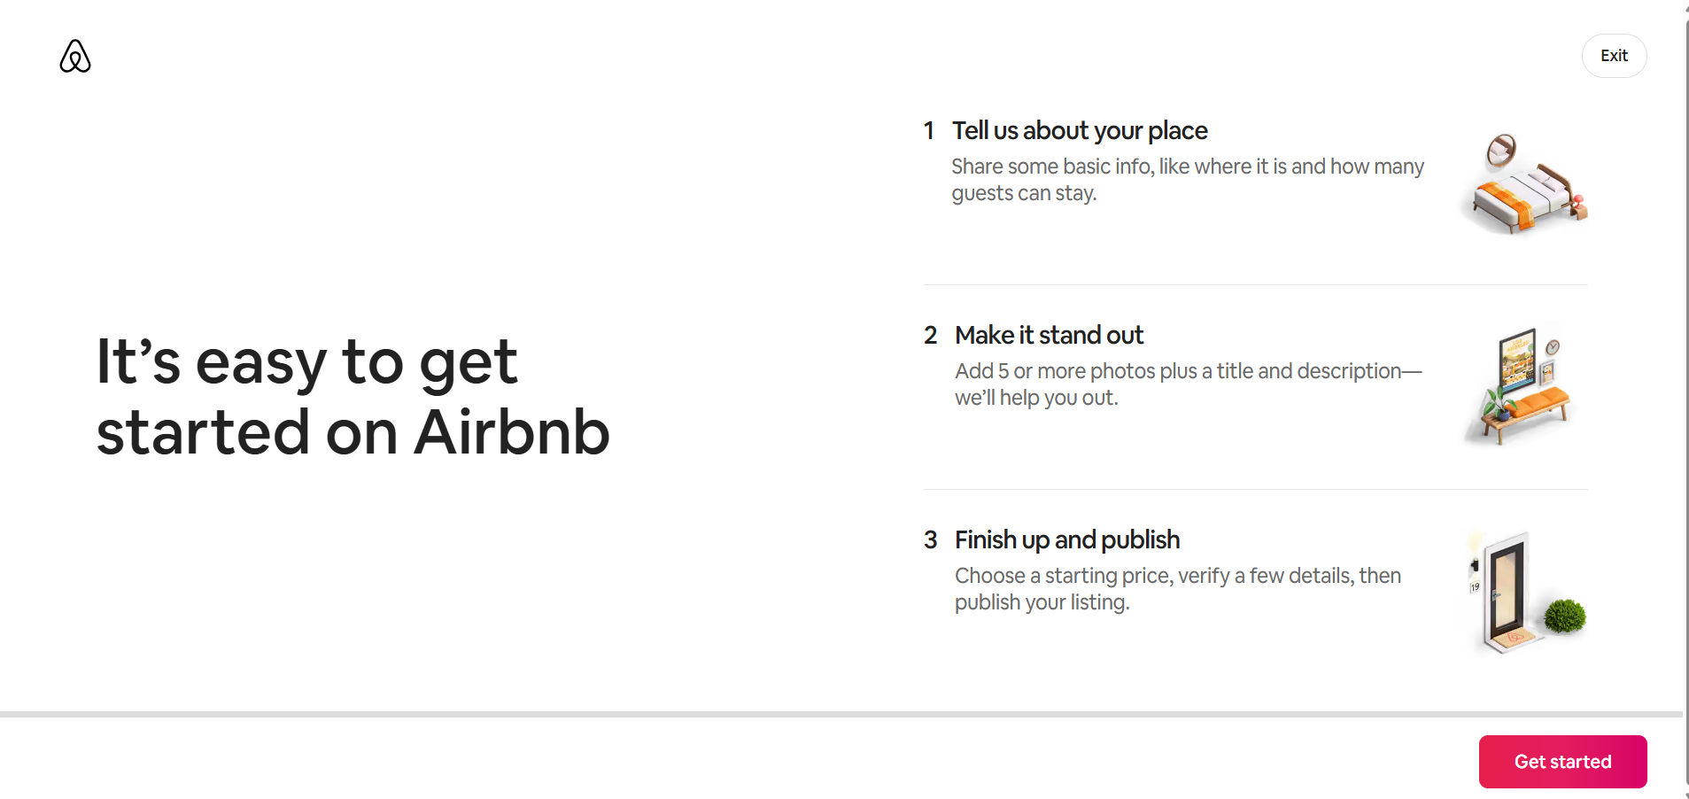Click the step number 3 label
Screen dimensions: 1689x799
[x=930, y=540]
